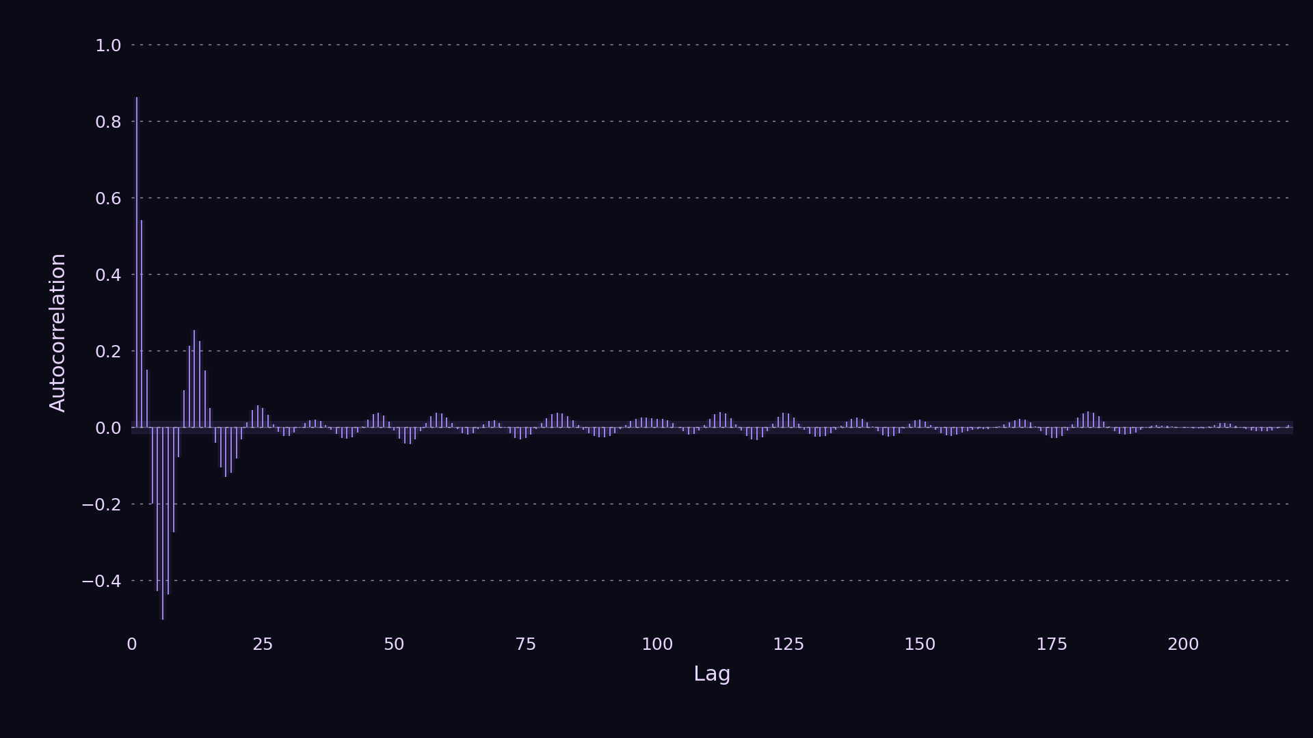Click the 0.8 y-axis tick label
1313x738 pixels.
(108, 122)
